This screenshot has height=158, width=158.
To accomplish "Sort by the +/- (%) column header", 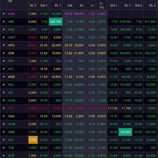I will pos(102,6).
